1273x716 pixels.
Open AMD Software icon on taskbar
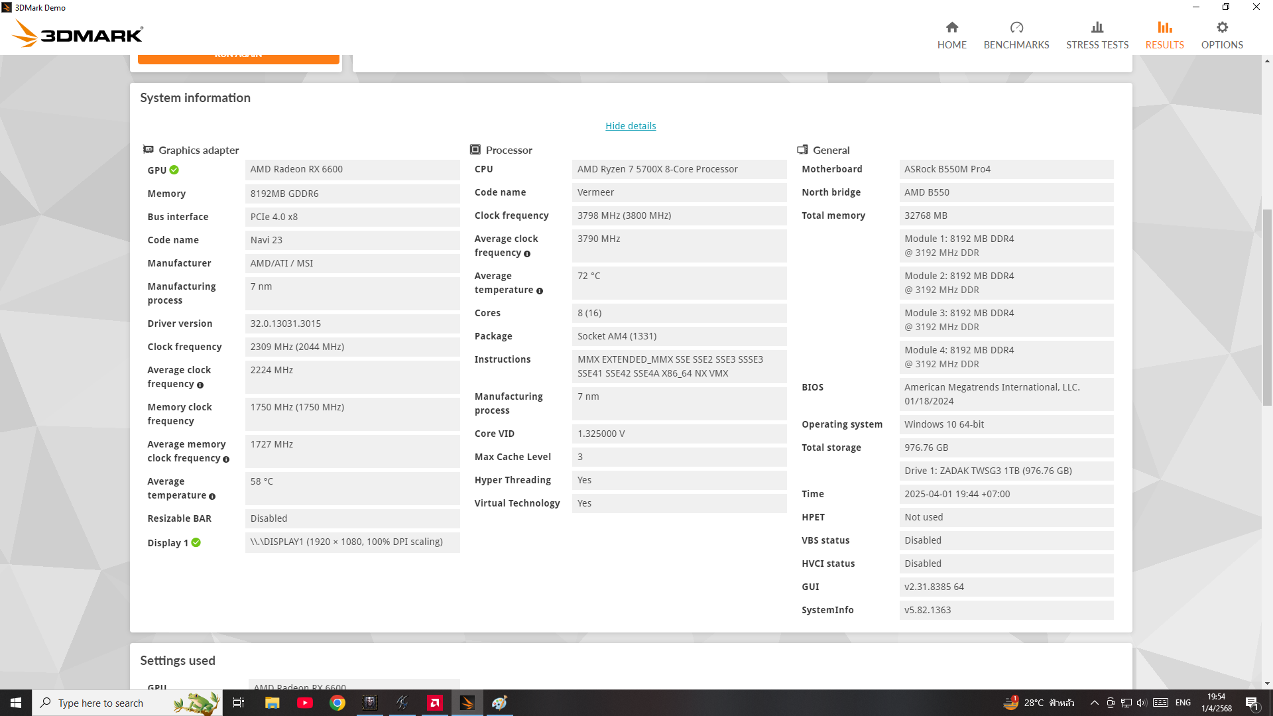click(x=435, y=703)
